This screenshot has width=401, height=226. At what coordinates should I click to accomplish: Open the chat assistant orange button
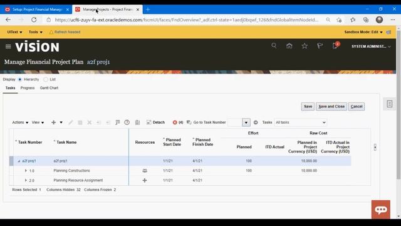(381, 209)
